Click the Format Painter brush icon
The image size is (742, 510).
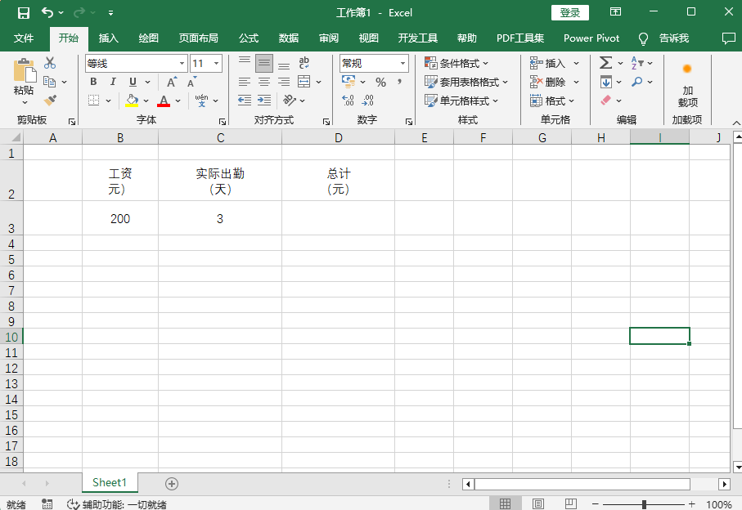coord(50,100)
